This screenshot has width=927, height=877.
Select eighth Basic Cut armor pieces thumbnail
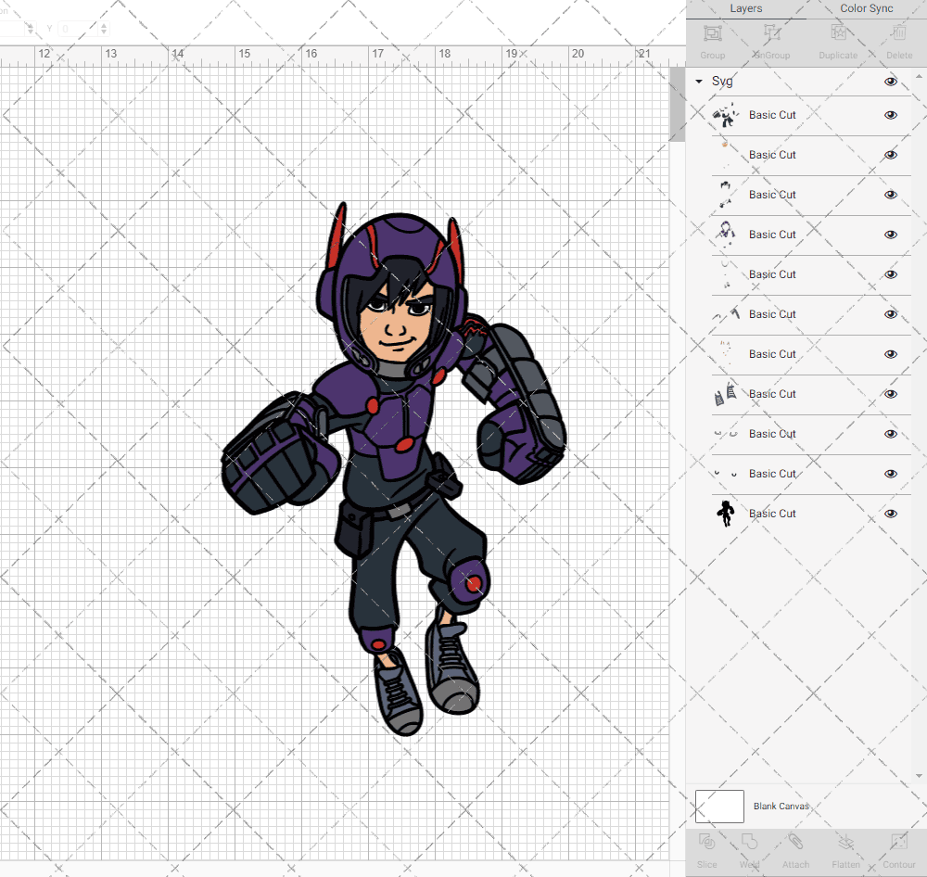click(x=726, y=394)
